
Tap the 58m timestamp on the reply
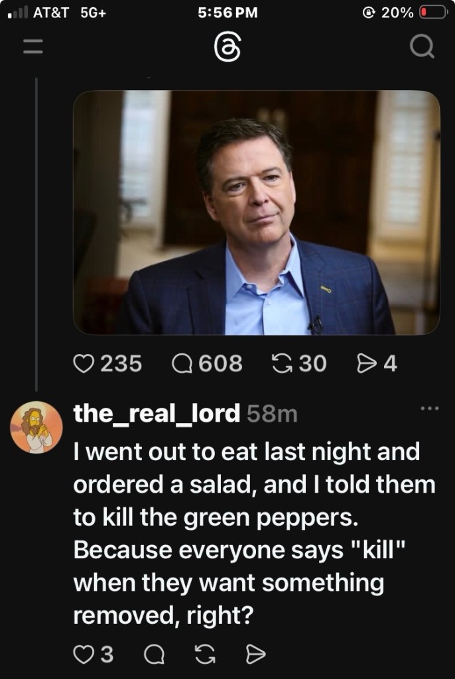coord(272,414)
